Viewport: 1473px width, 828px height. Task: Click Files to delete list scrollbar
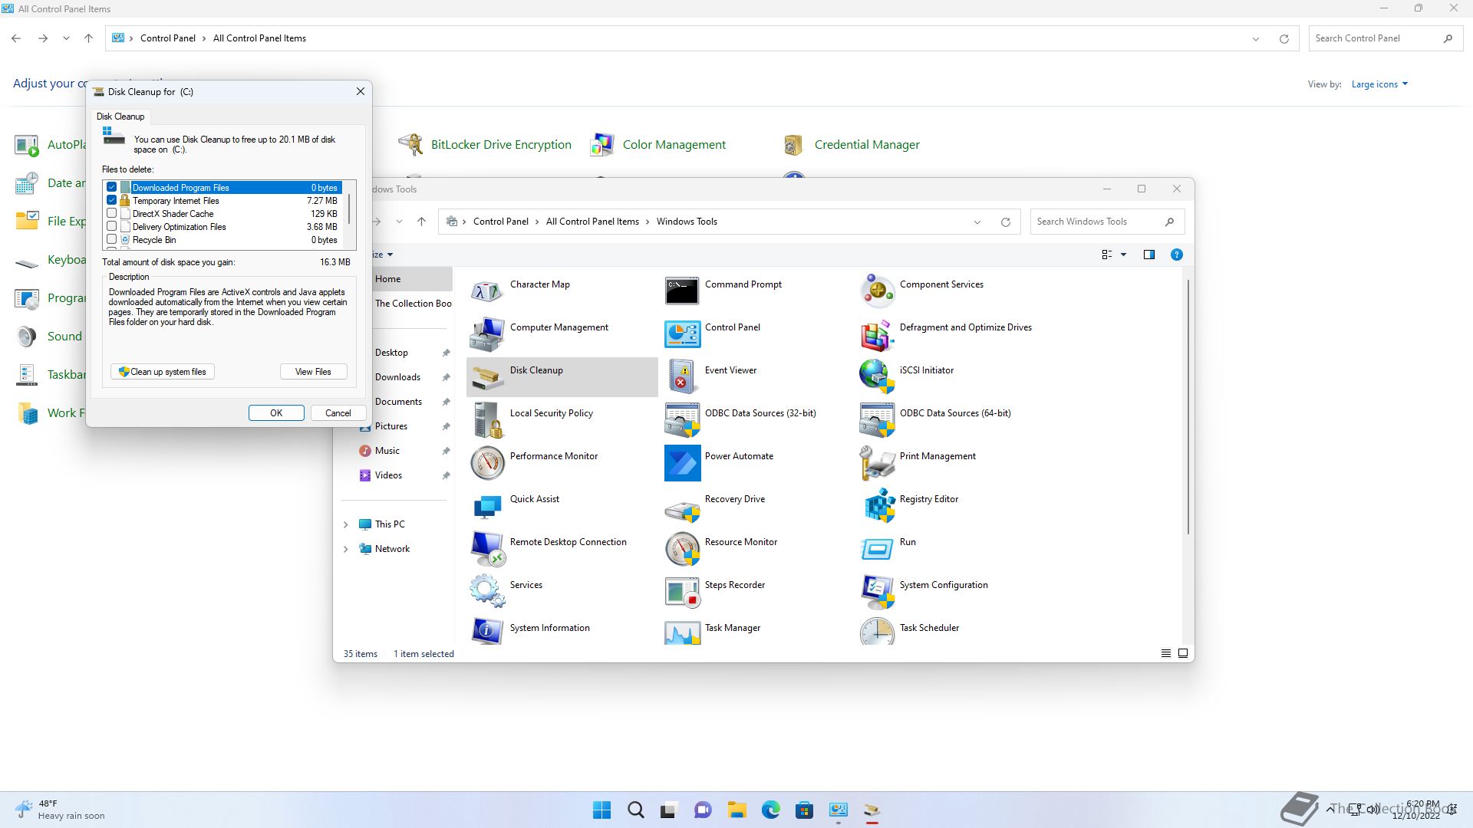[x=350, y=209]
